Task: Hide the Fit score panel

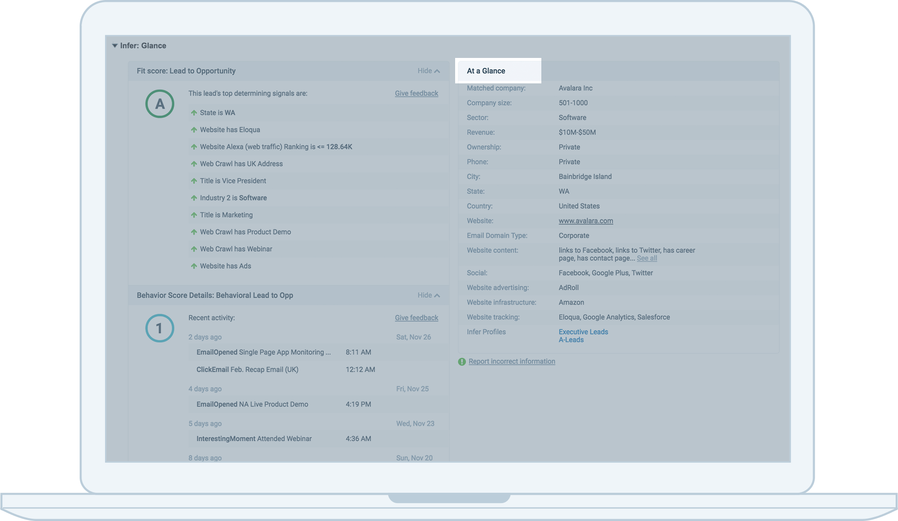Action: (428, 71)
